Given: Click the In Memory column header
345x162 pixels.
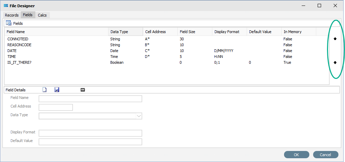Looking at the screenshot, I should point(299,32).
